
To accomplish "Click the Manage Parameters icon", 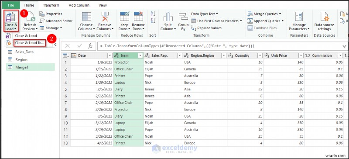I will 299,17.
